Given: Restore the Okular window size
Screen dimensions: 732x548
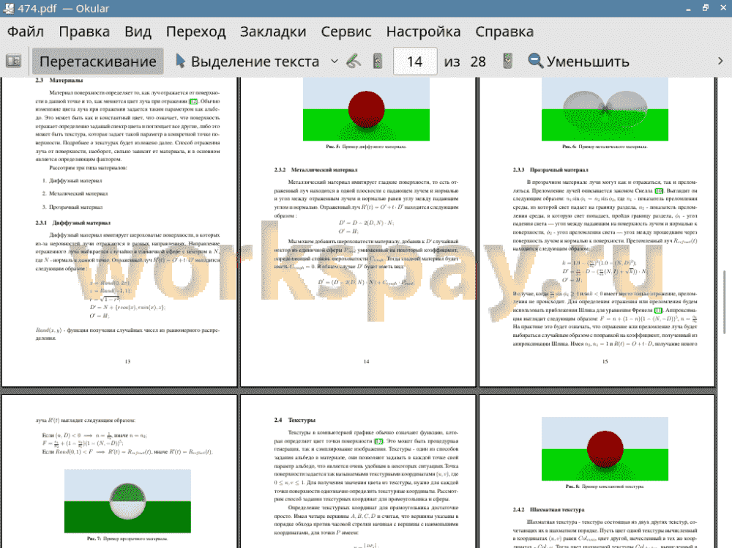Looking at the screenshot, I should 706,8.
